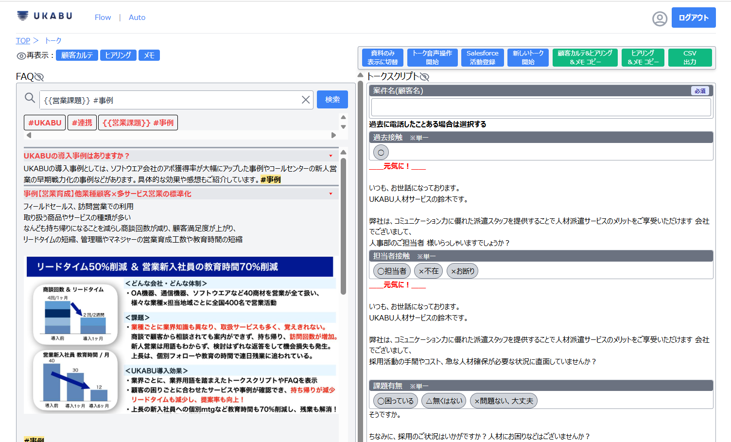The image size is (731, 442).
Task: Go to TOP breadcrumb link
Action: 23,41
